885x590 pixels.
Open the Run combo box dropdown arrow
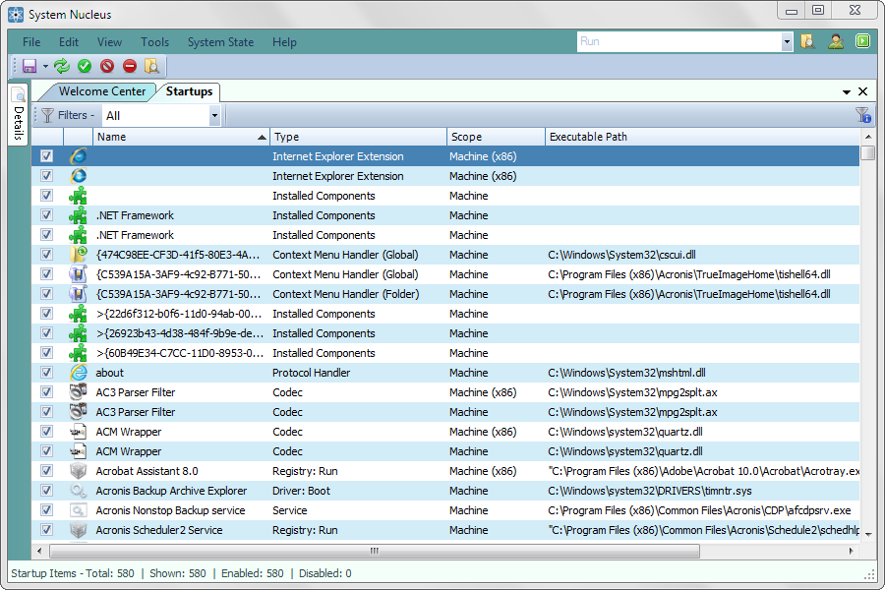coord(787,42)
